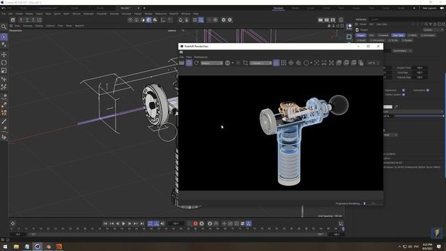Open the Custom mode dropdown in Attributes
Screen dimensions: 446x251
433,30
